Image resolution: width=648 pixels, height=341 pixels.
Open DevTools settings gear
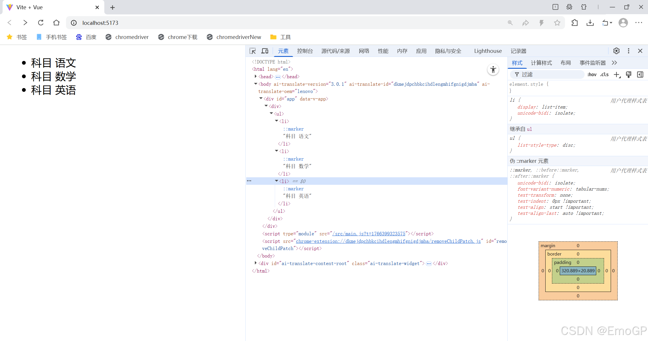click(616, 51)
